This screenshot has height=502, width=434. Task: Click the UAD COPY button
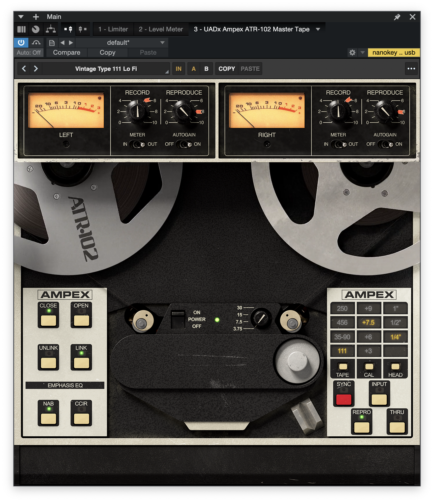(x=227, y=69)
